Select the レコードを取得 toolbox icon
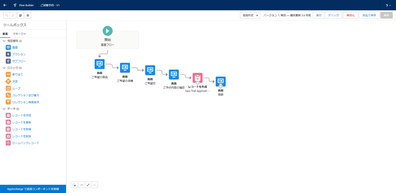The width and height of the screenshot is (396, 193). (8, 129)
